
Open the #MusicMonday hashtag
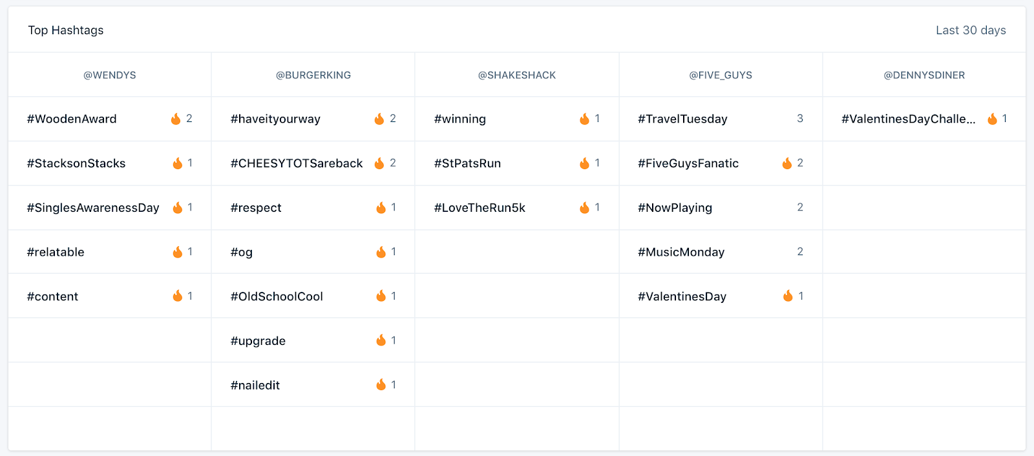coord(681,252)
